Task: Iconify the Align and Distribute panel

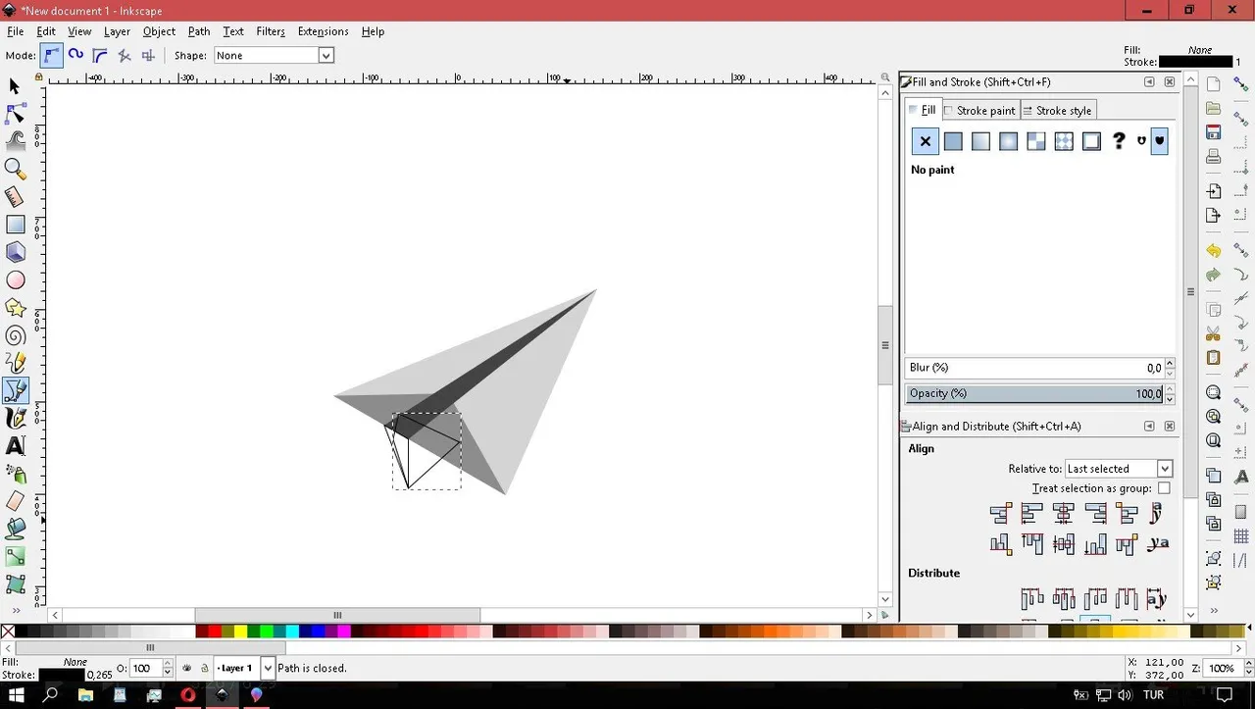Action: tap(1149, 427)
